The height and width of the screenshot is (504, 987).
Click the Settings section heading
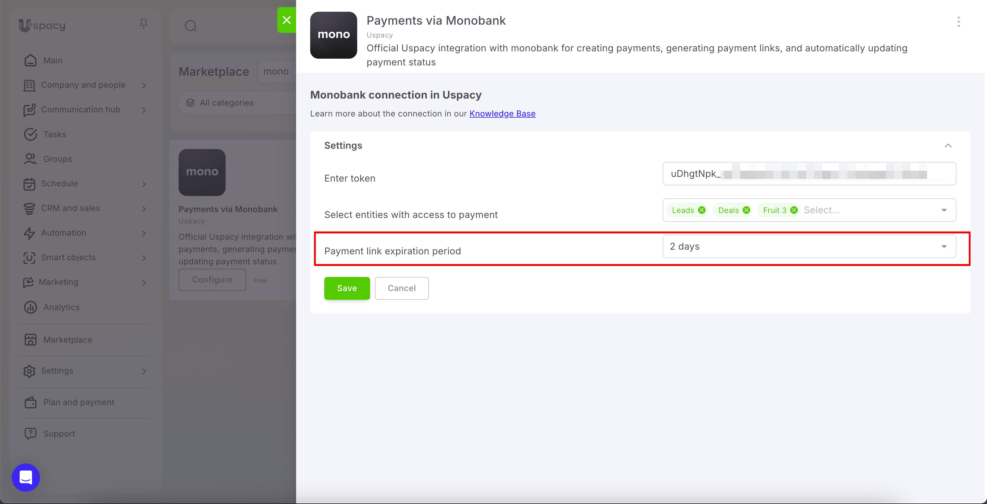click(x=343, y=146)
